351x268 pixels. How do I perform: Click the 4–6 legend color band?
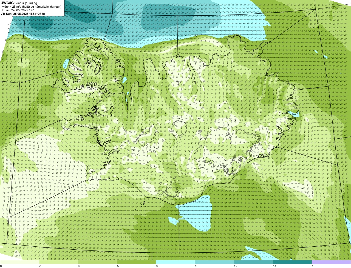pyautogui.click(x=98, y=262)
